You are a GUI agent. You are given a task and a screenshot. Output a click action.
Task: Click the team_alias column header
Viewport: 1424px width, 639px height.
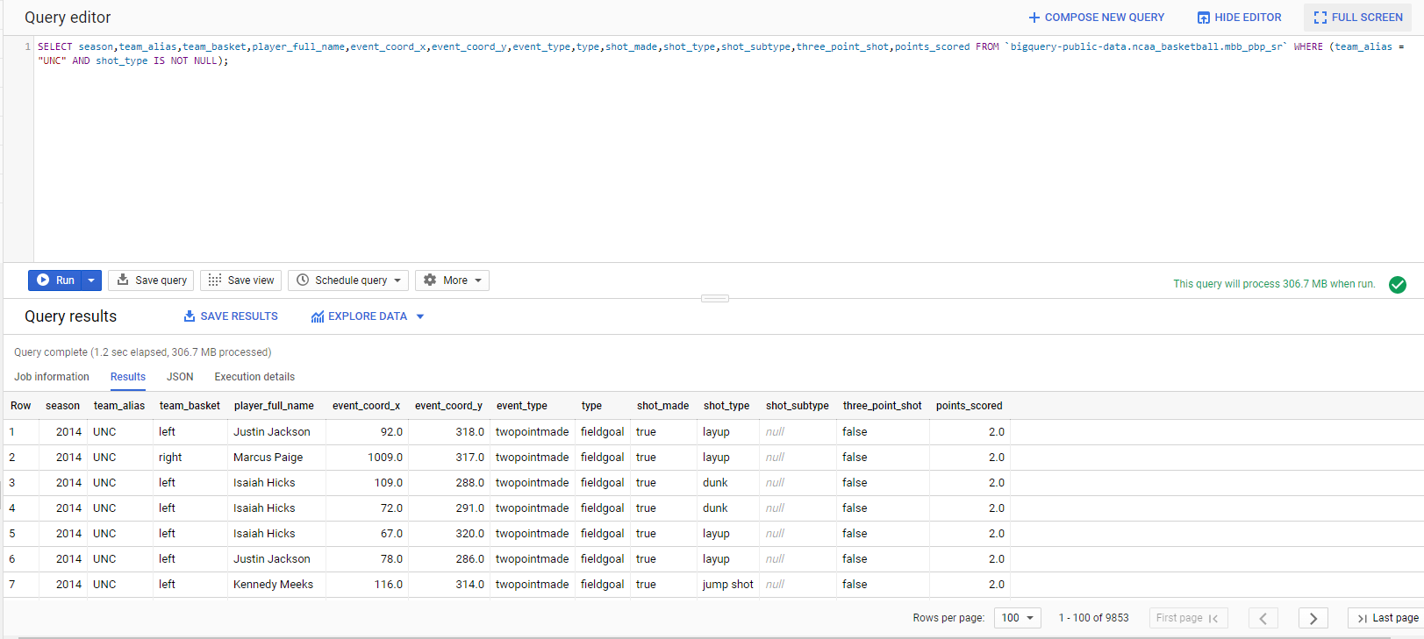click(119, 406)
